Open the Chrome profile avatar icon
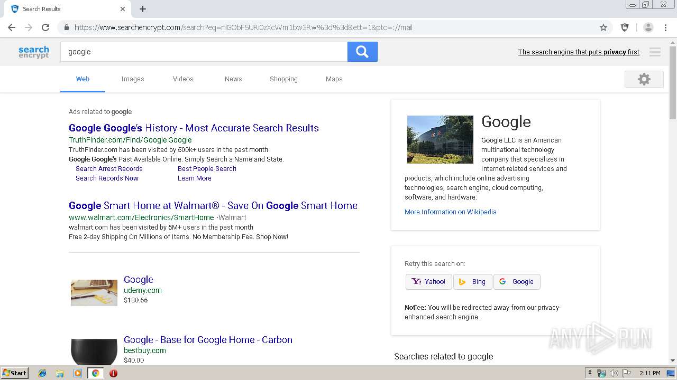The image size is (677, 380). coord(648,27)
